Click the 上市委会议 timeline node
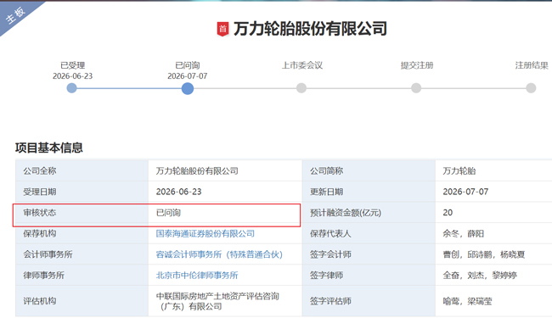 [301, 88]
